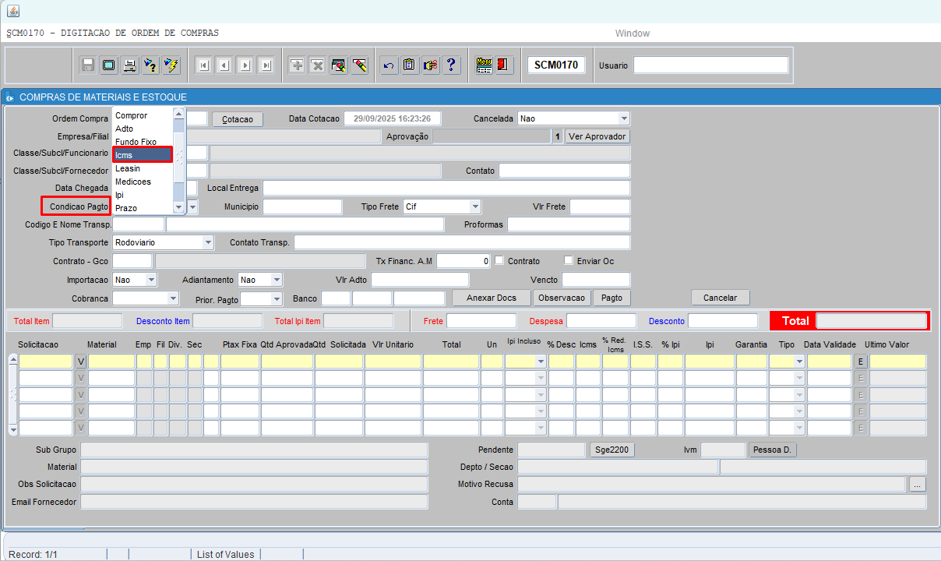The width and height of the screenshot is (941, 561).
Task: Choose Prazo in the dropdown list
Action: [126, 208]
